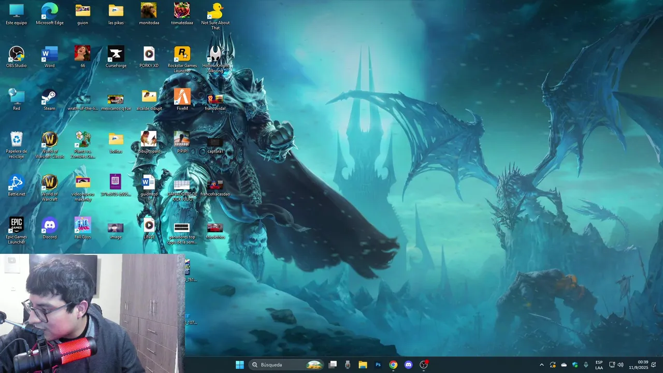Launch Fall Guys from the desktop
The height and width of the screenshot is (373, 663).
click(83, 228)
